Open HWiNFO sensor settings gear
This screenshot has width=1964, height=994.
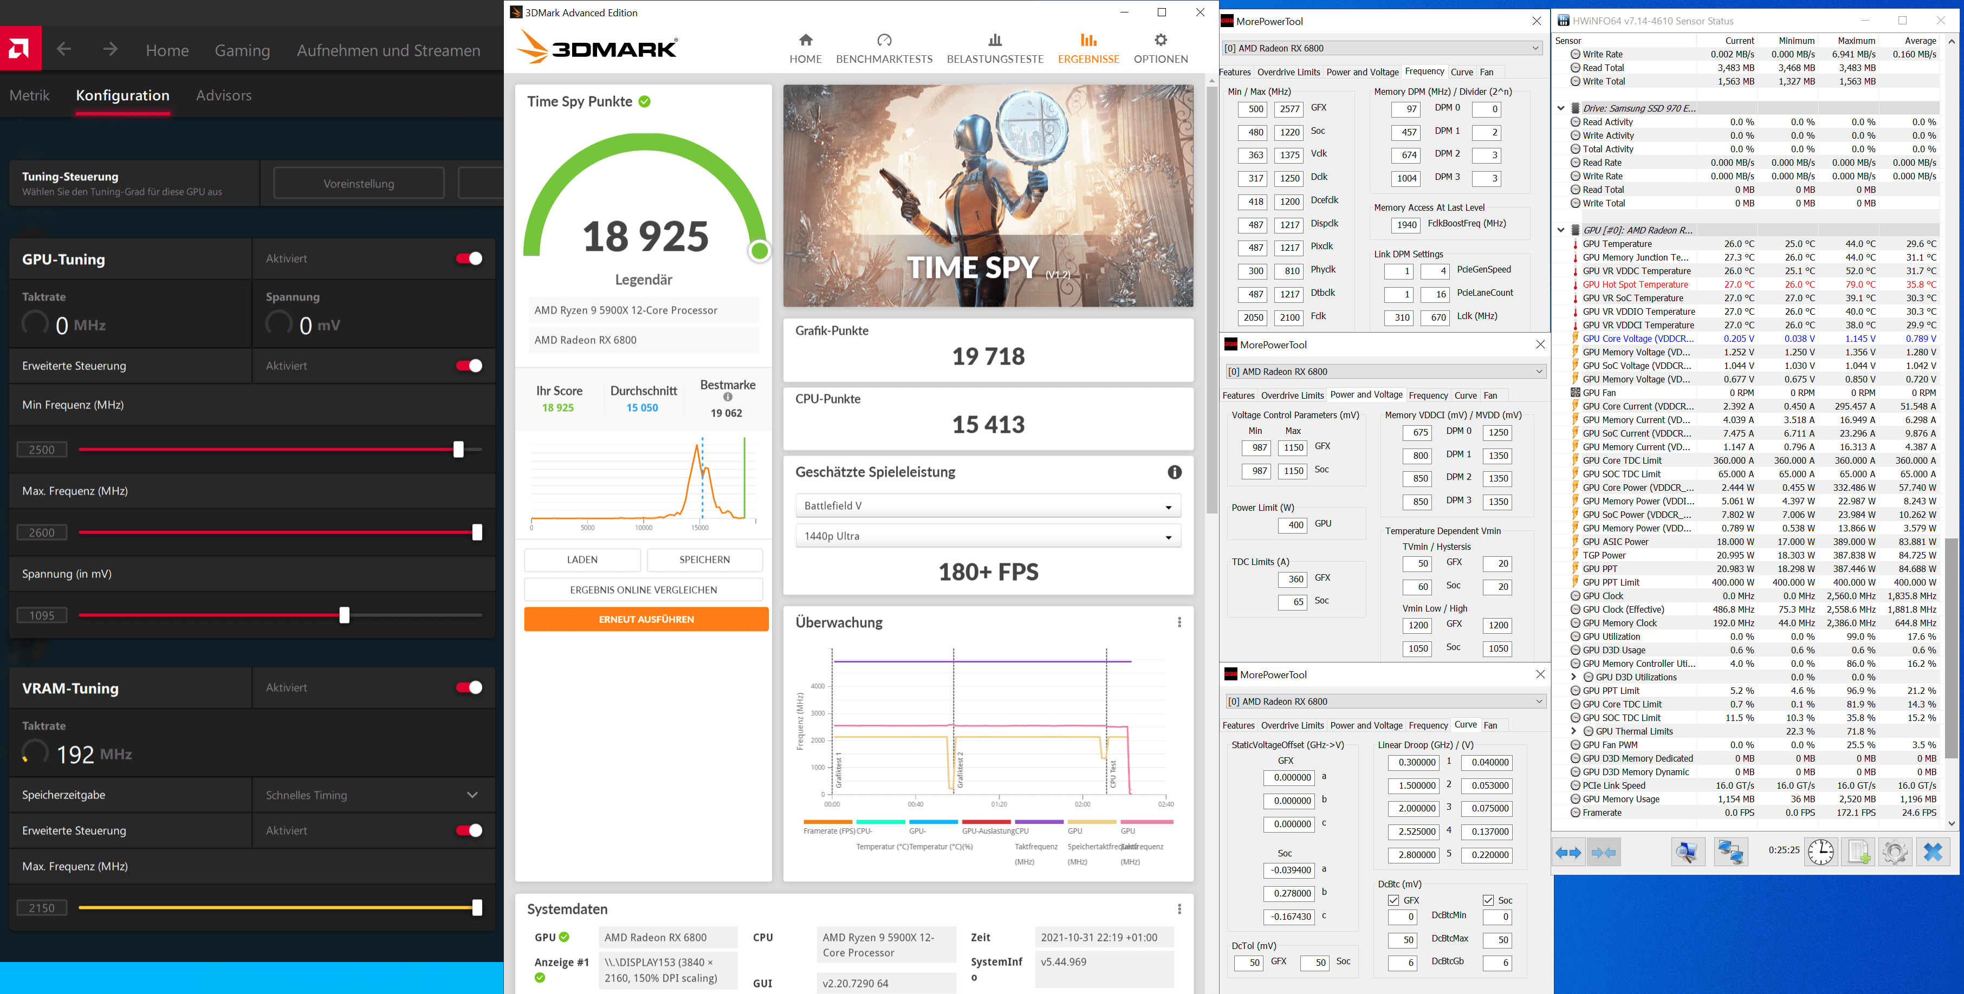coord(1895,852)
